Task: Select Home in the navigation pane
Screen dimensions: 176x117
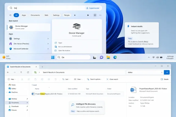Action: click(x=13, y=85)
